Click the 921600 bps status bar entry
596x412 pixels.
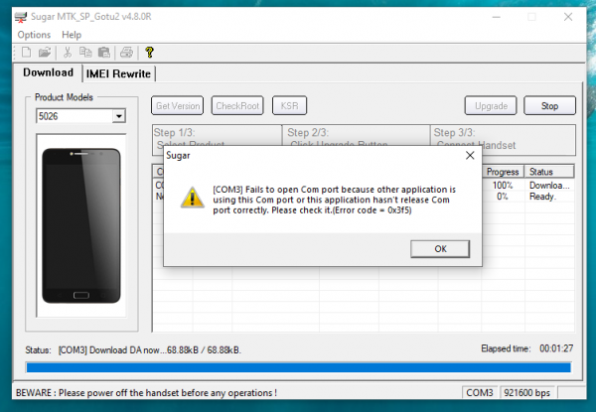click(527, 393)
